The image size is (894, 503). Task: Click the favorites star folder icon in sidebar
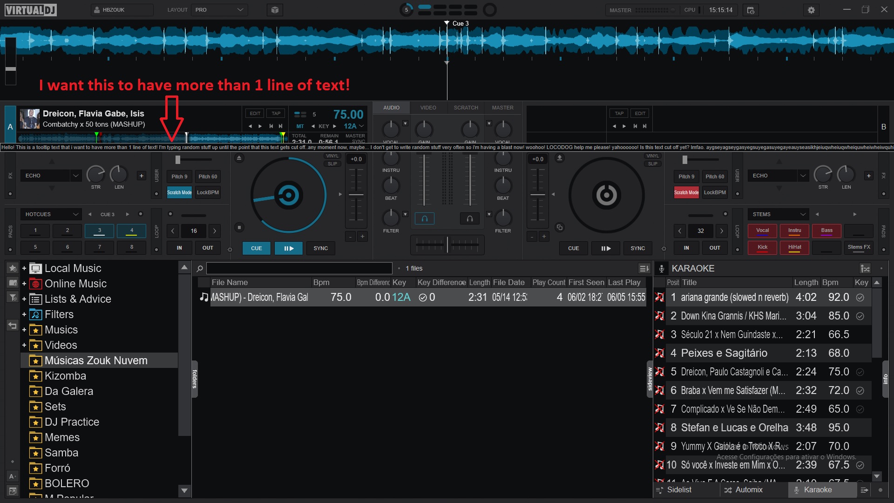pyautogui.click(x=13, y=268)
